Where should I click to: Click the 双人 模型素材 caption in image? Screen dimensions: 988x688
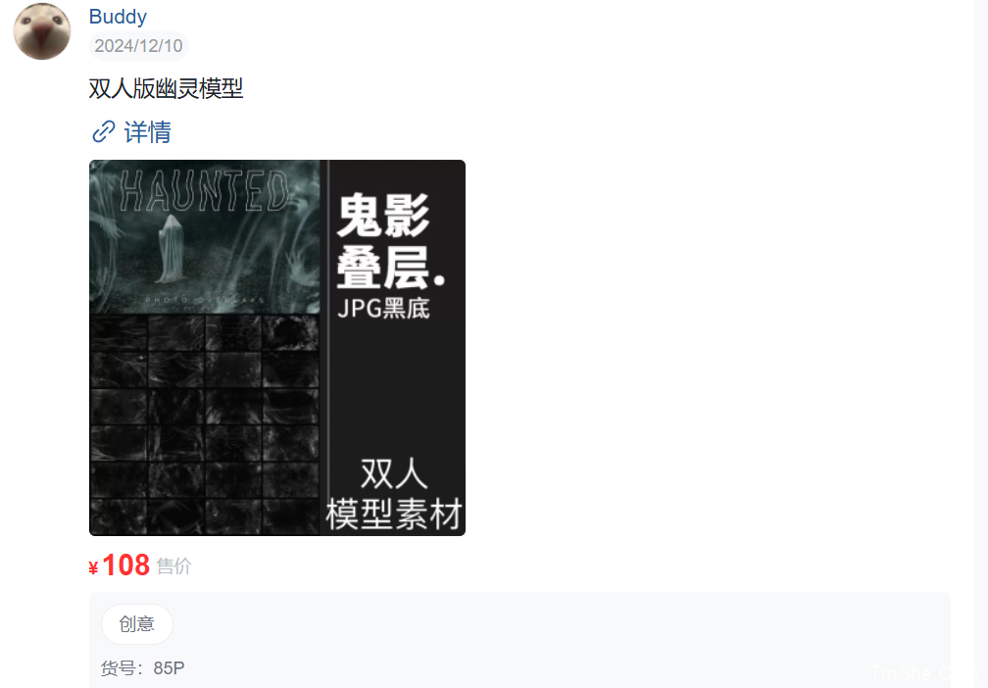tap(394, 495)
